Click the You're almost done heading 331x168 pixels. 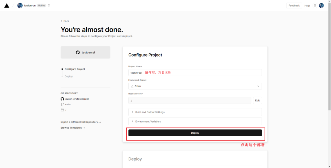pos(92,29)
